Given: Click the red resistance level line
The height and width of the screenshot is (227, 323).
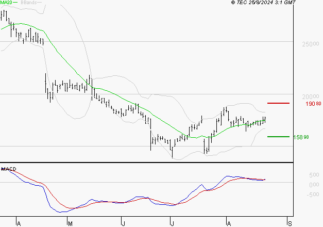Looking at the screenshot, I should pos(278,103).
